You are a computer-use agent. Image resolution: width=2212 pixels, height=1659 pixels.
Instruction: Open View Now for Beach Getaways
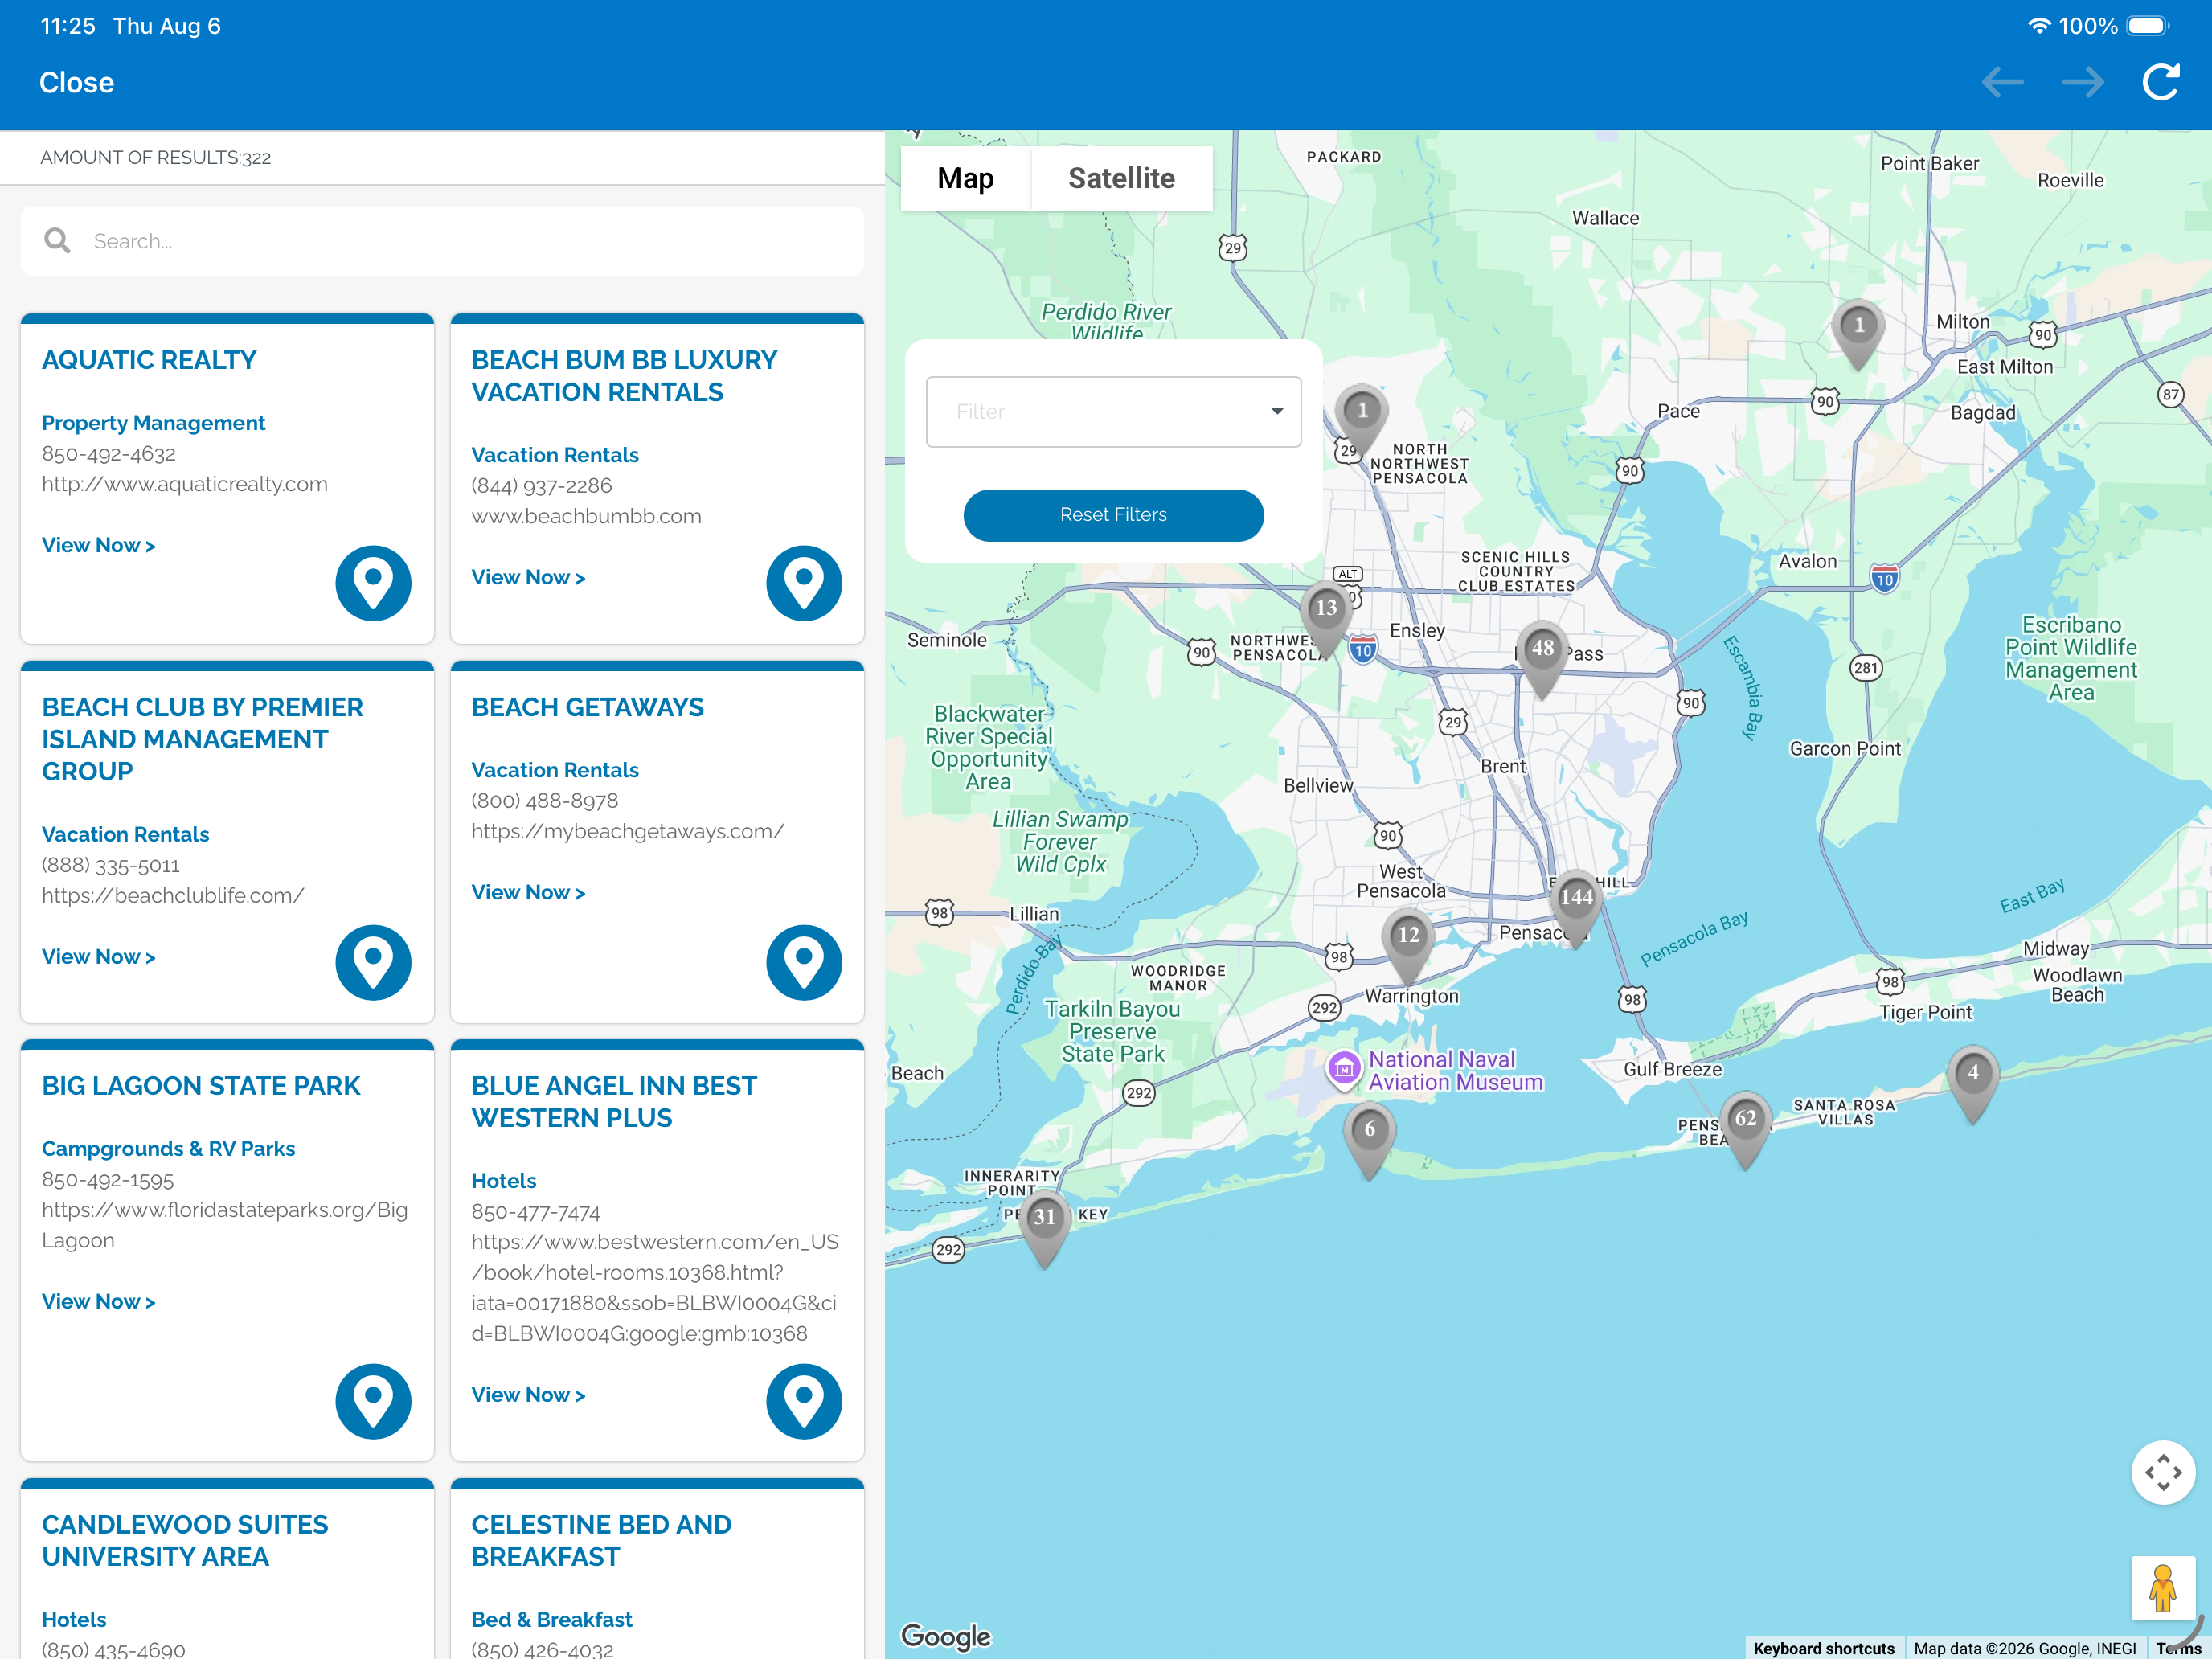(528, 892)
